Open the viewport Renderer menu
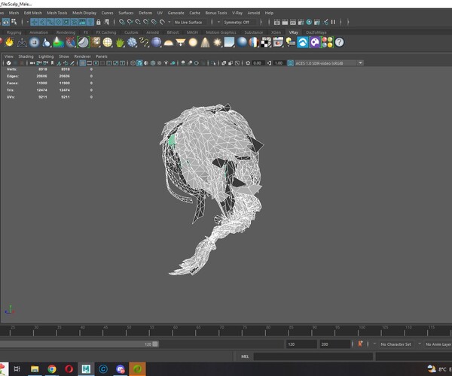Viewport: 452px width, 376px height. click(x=82, y=56)
